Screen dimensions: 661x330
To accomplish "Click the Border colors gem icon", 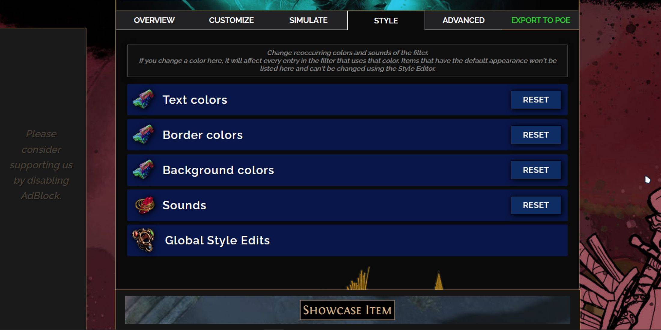I will click(145, 135).
